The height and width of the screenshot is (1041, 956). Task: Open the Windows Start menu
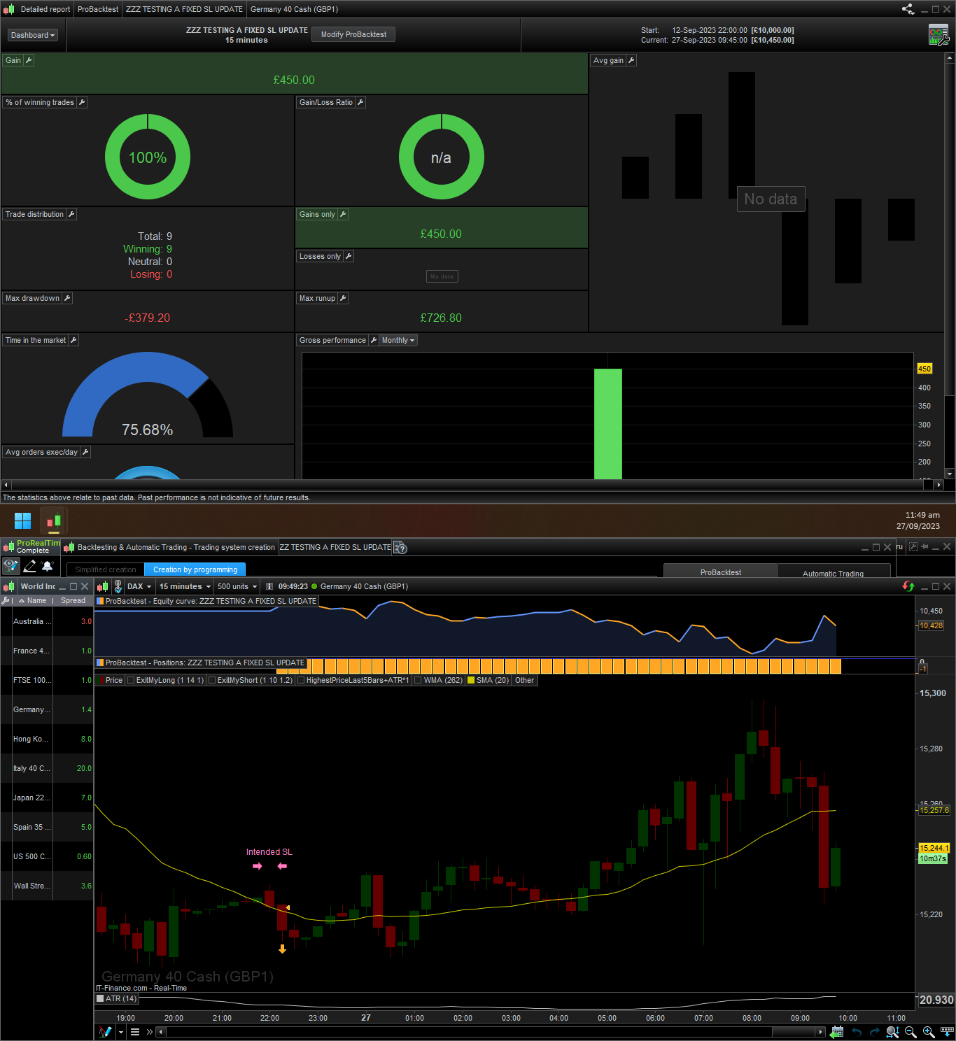pyautogui.click(x=22, y=521)
